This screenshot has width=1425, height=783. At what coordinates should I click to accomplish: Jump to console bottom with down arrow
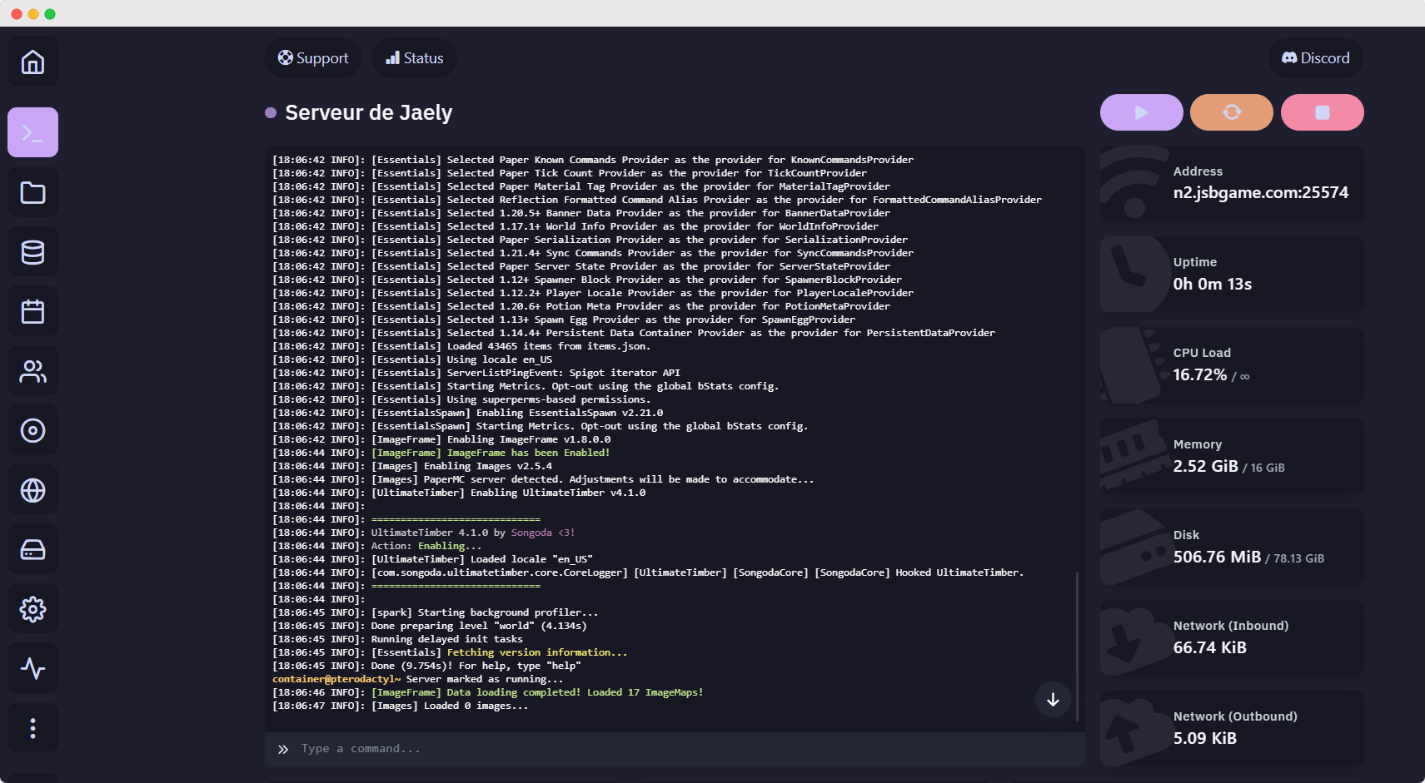coord(1053,700)
